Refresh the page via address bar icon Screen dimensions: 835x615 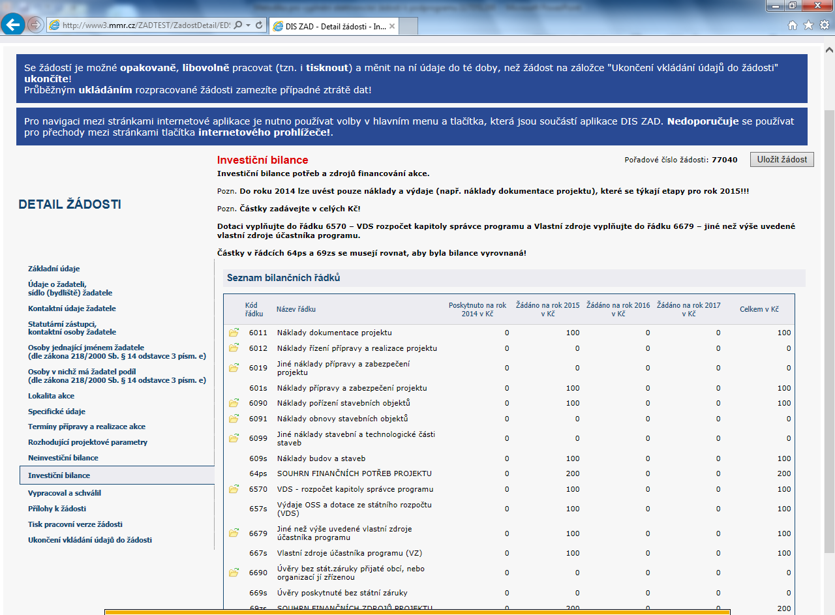pyautogui.click(x=258, y=25)
